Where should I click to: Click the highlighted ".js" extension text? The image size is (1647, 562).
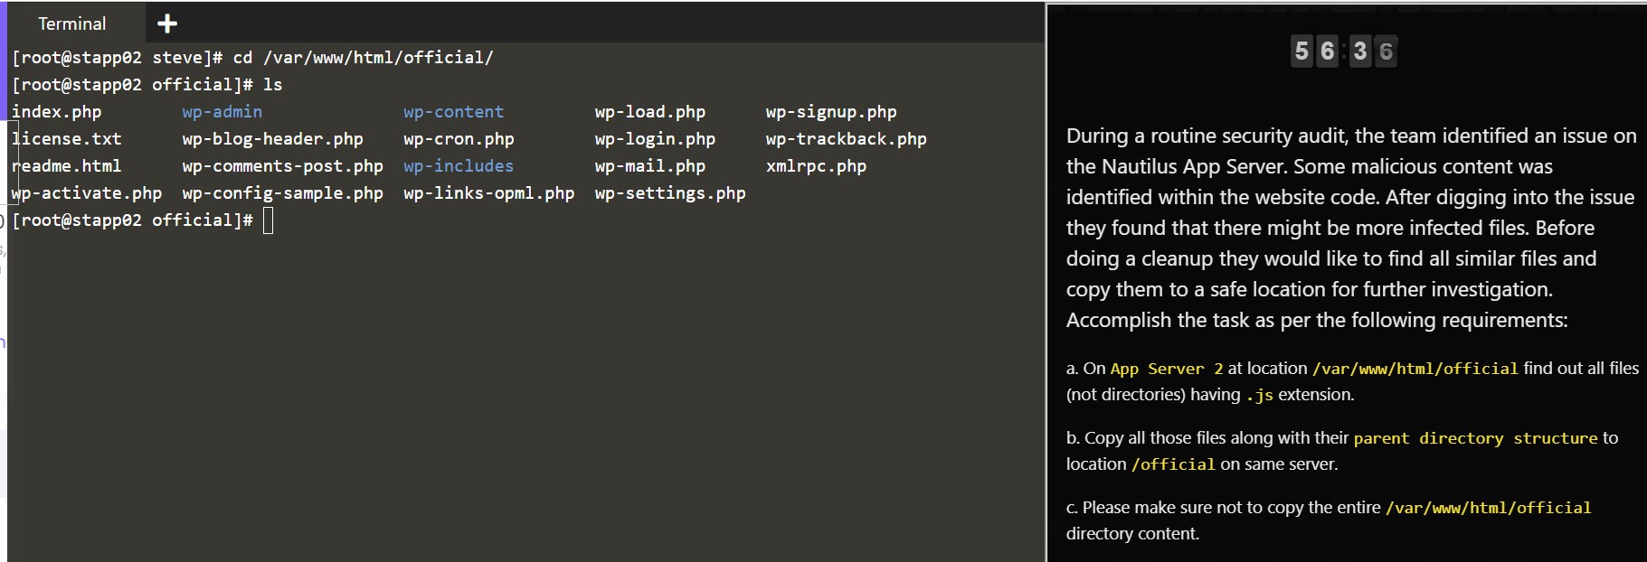coord(1259,395)
